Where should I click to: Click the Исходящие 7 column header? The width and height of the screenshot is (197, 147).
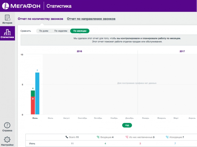pos(175,137)
